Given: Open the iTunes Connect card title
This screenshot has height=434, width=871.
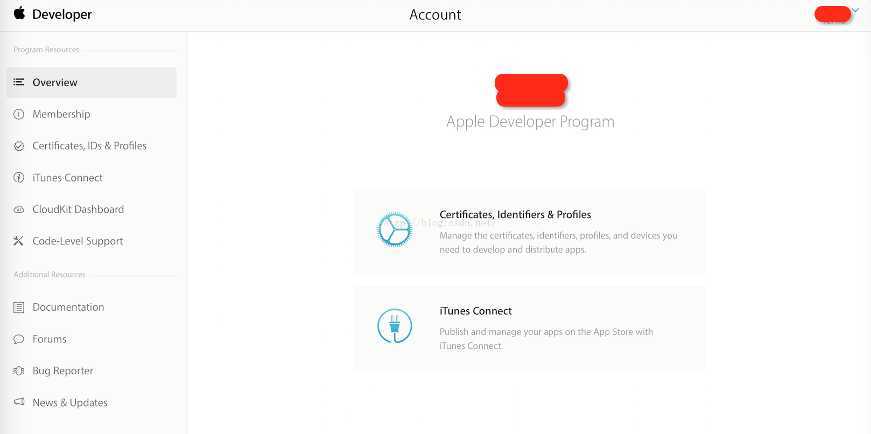Looking at the screenshot, I should point(475,311).
